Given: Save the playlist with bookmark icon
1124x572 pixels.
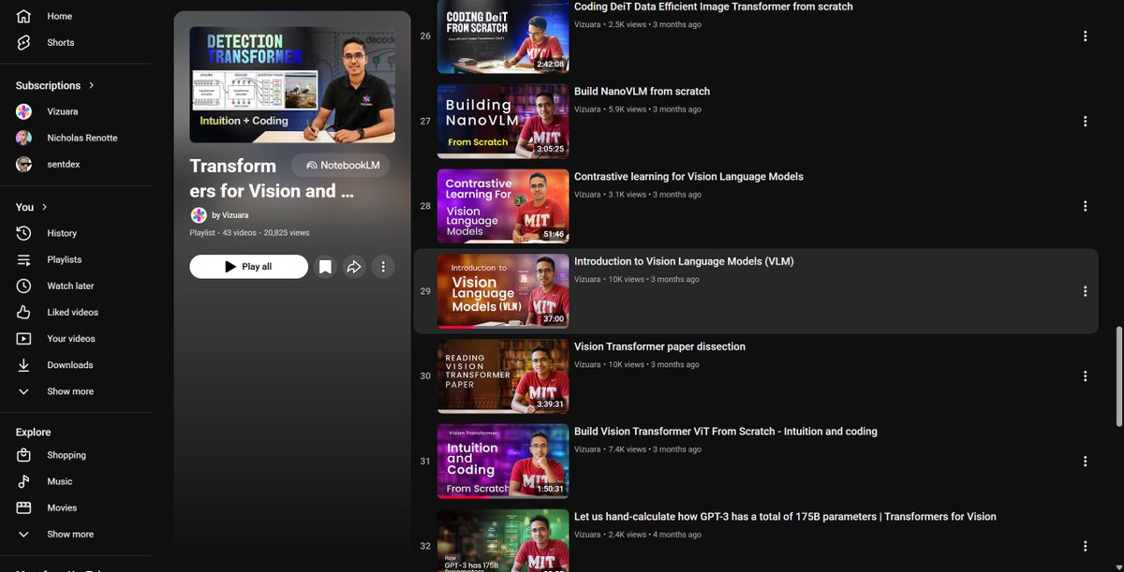Looking at the screenshot, I should (x=325, y=267).
